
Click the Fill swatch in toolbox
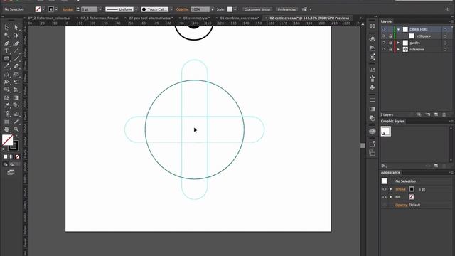coord(7,140)
